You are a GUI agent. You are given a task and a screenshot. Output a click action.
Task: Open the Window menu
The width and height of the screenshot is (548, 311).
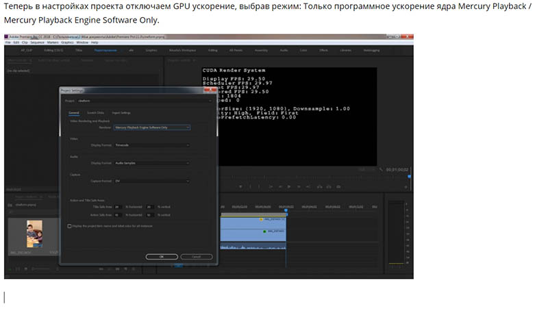(x=82, y=42)
